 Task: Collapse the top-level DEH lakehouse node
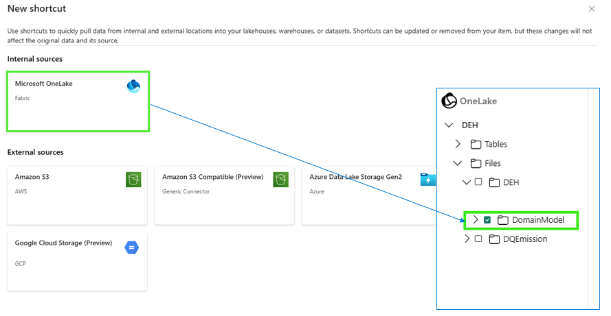click(x=449, y=125)
